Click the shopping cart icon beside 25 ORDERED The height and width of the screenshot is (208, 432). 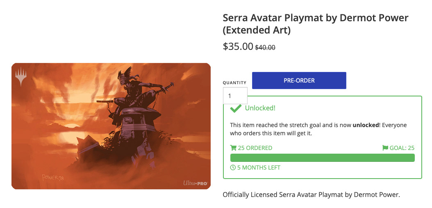click(233, 148)
